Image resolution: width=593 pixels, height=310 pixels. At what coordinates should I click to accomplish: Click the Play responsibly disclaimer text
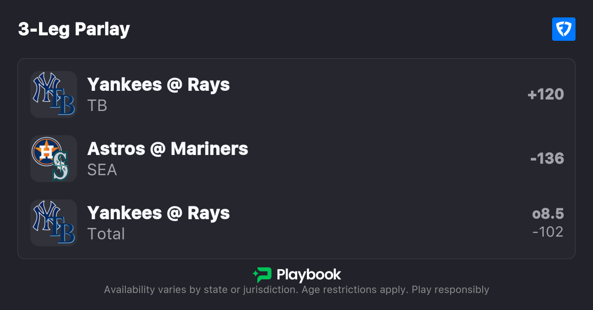pos(450,290)
